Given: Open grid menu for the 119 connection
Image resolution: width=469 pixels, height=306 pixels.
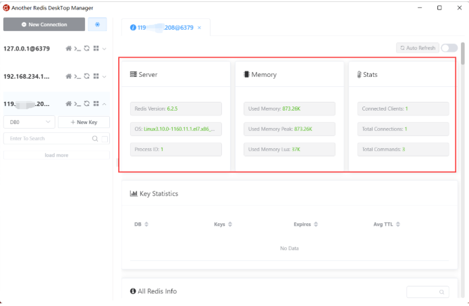Looking at the screenshot, I should (96, 103).
